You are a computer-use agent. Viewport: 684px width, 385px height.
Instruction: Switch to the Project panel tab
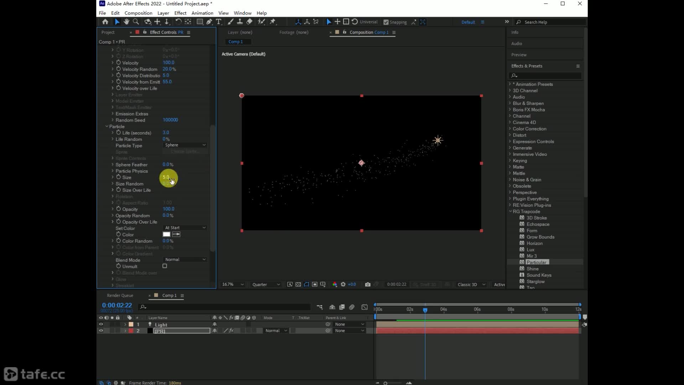pos(108,32)
